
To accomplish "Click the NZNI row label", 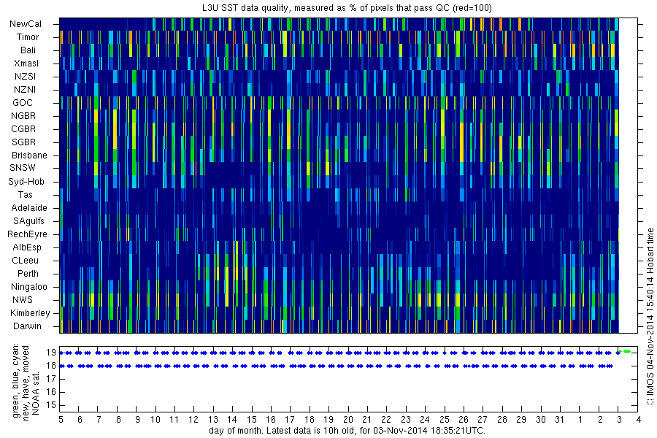I will 25,89.
